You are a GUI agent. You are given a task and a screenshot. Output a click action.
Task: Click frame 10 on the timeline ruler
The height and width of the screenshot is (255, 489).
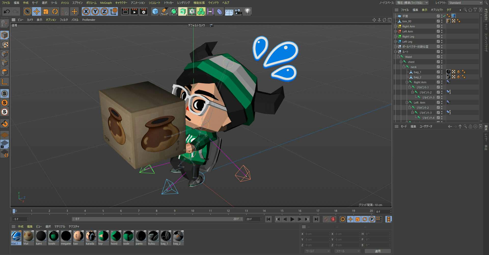point(193,211)
